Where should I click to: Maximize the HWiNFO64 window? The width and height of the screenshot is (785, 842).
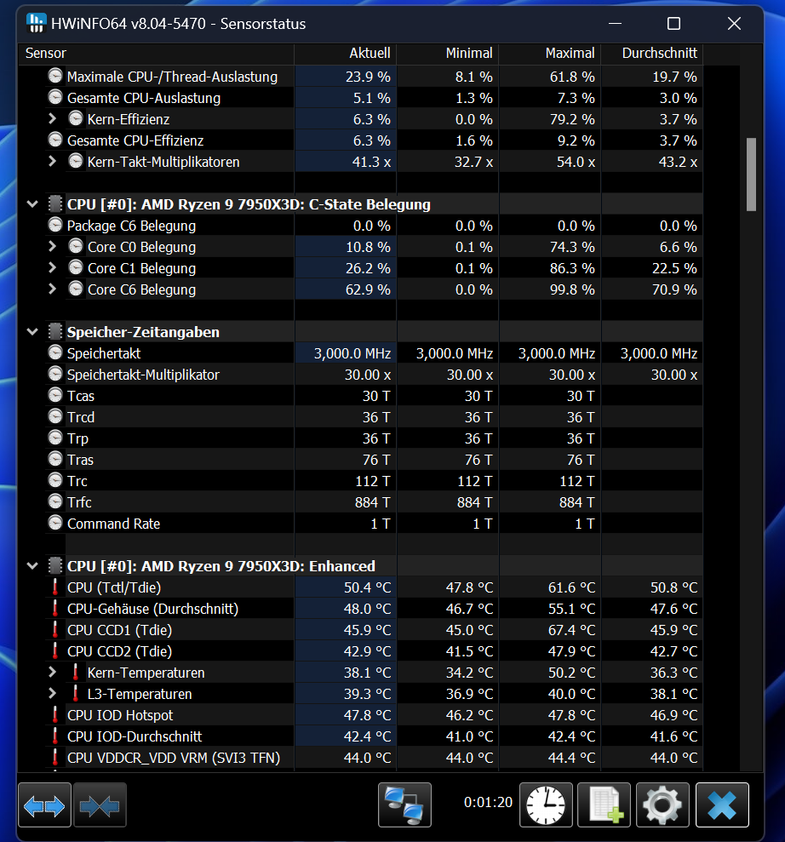pyautogui.click(x=673, y=24)
